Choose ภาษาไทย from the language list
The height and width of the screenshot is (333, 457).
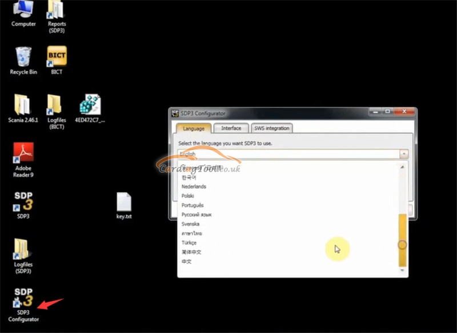(x=192, y=233)
